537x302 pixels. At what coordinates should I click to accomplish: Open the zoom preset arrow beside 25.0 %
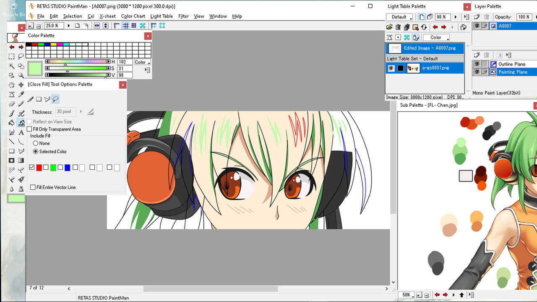tap(69, 26)
